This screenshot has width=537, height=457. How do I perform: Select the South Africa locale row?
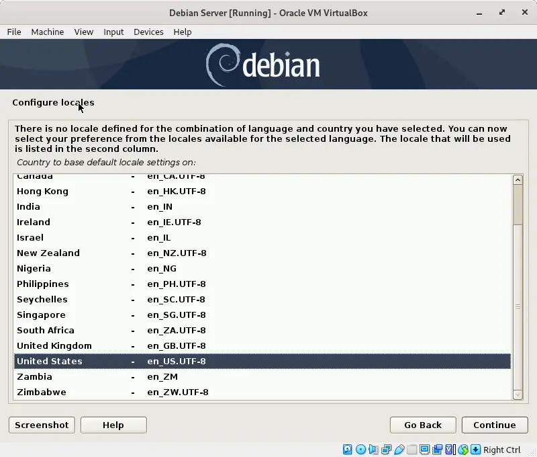(262, 330)
